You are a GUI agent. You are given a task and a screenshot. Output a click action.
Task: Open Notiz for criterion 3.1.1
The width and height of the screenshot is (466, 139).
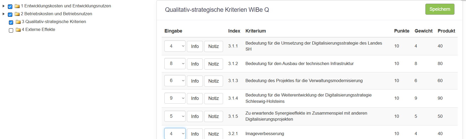click(213, 46)
